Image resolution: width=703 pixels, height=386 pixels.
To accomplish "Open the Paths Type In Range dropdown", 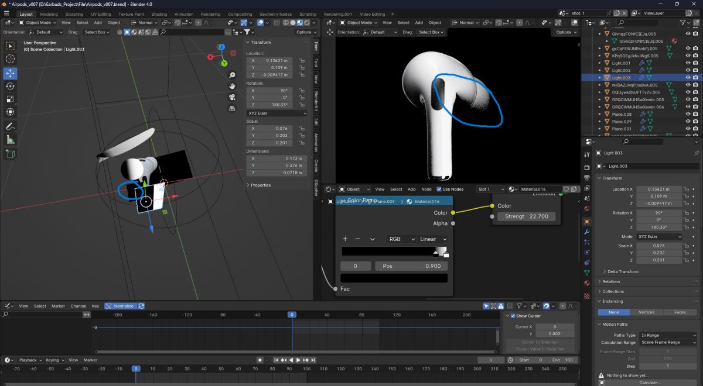I will click(x=668, y=335).
